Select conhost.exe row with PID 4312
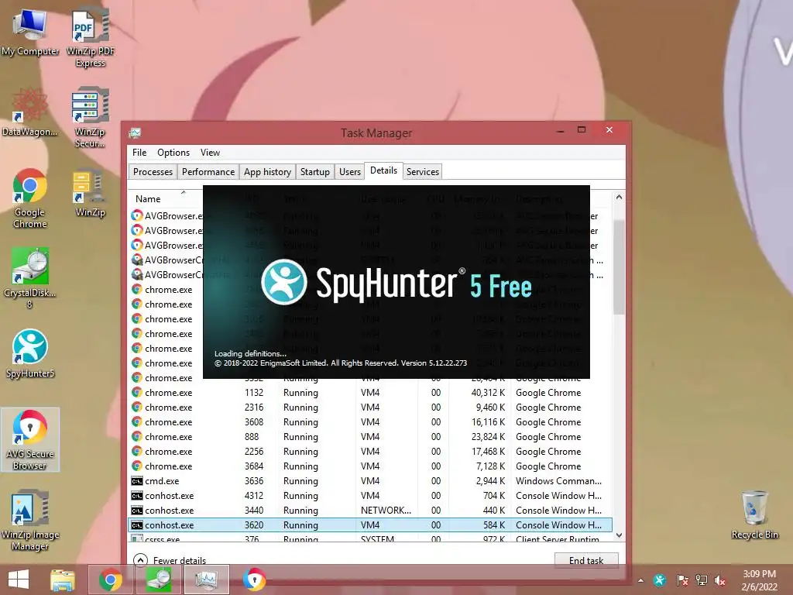 click(x=370, y=496)
